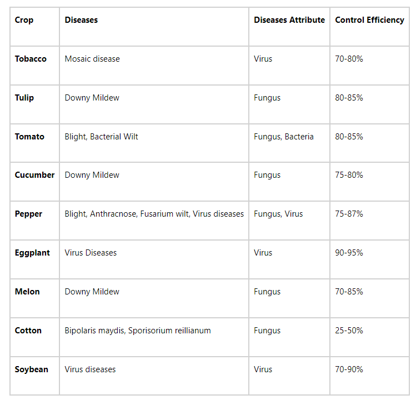Click the Crop column header
Viewport: 416px width, 400px height.
[24, 20]
